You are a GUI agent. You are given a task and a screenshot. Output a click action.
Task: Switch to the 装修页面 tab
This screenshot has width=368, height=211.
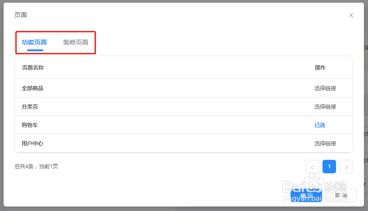tap(76, 42)
